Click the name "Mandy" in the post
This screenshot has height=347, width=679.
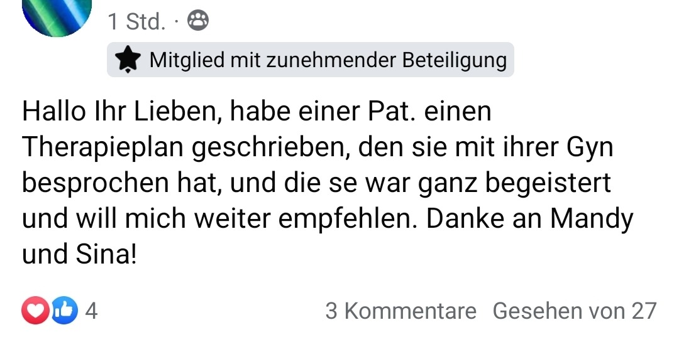(x=592, y=219)
